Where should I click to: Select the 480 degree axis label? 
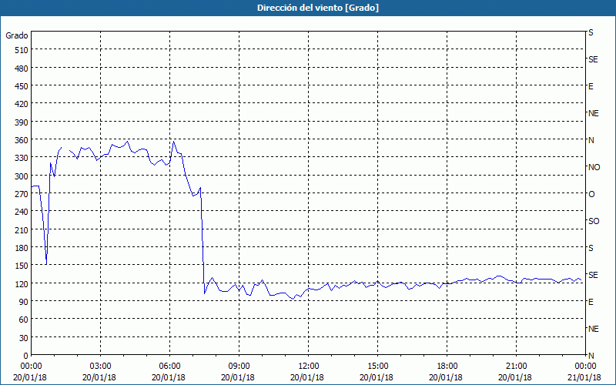22,69
